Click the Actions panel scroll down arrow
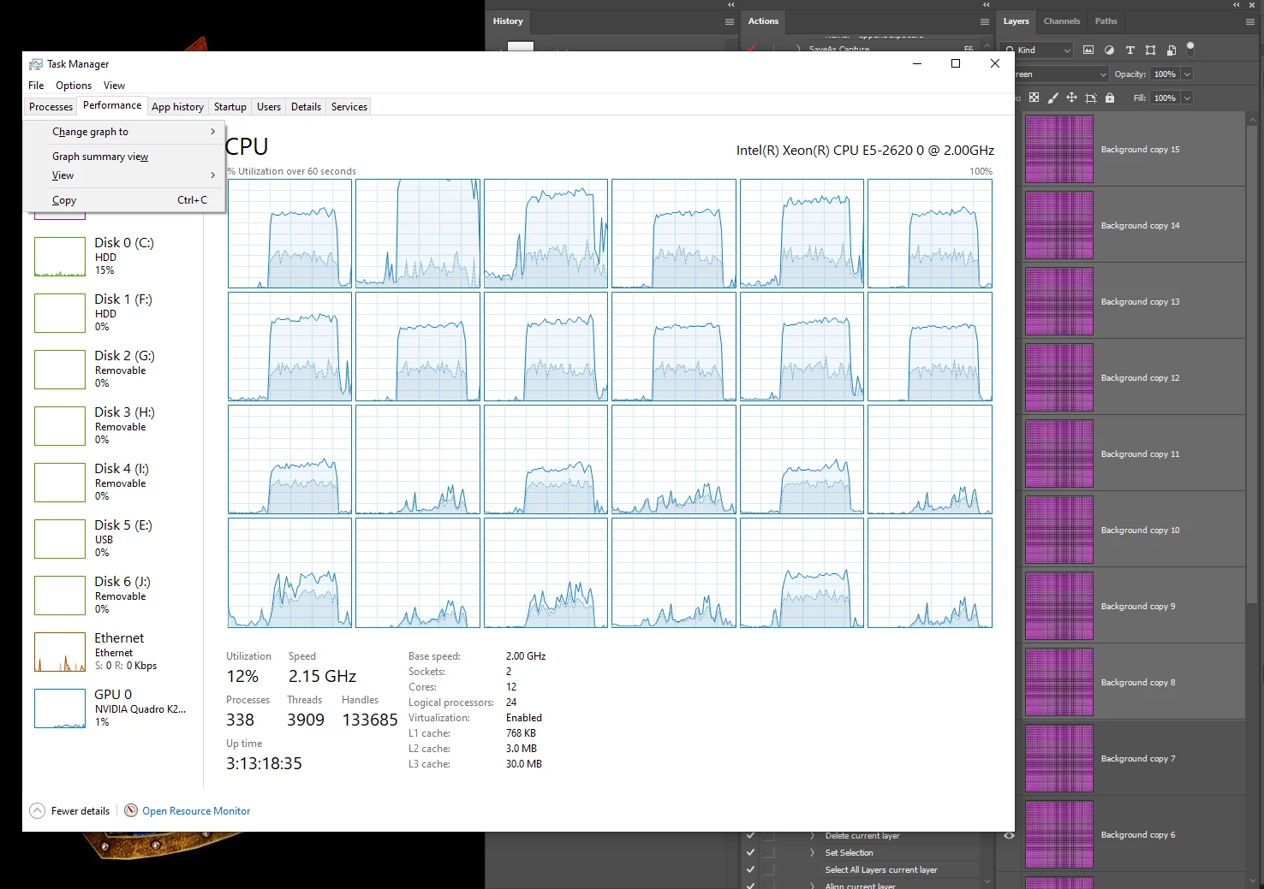 [x=987, y=881]
